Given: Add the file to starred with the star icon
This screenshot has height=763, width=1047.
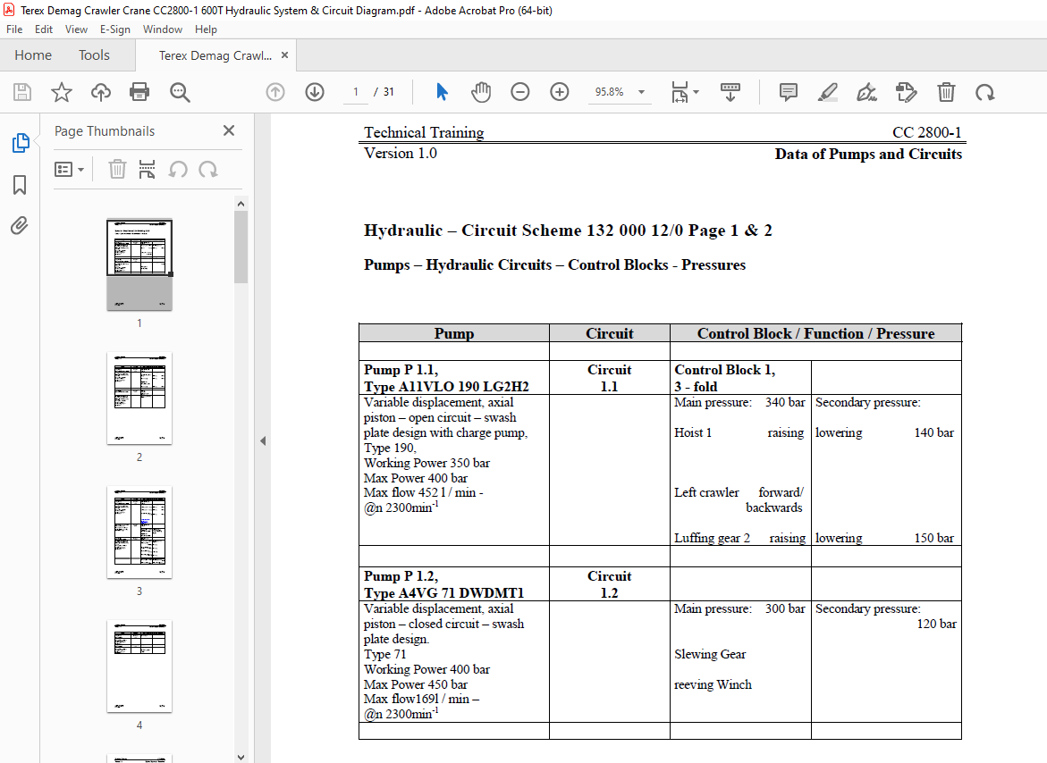Looking at the screenshot, I should coord(62,92).
